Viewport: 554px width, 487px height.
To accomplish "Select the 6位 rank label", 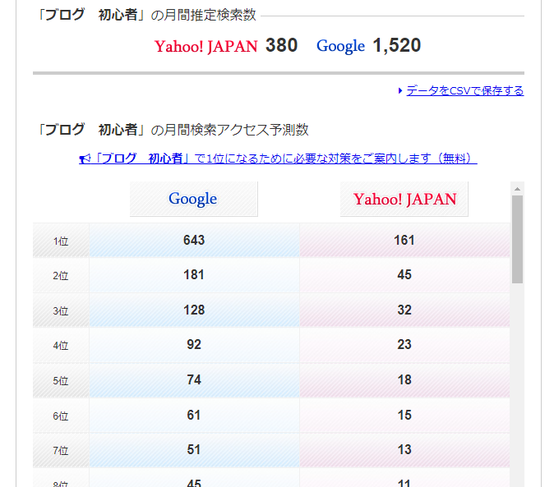I will (61, 416).
